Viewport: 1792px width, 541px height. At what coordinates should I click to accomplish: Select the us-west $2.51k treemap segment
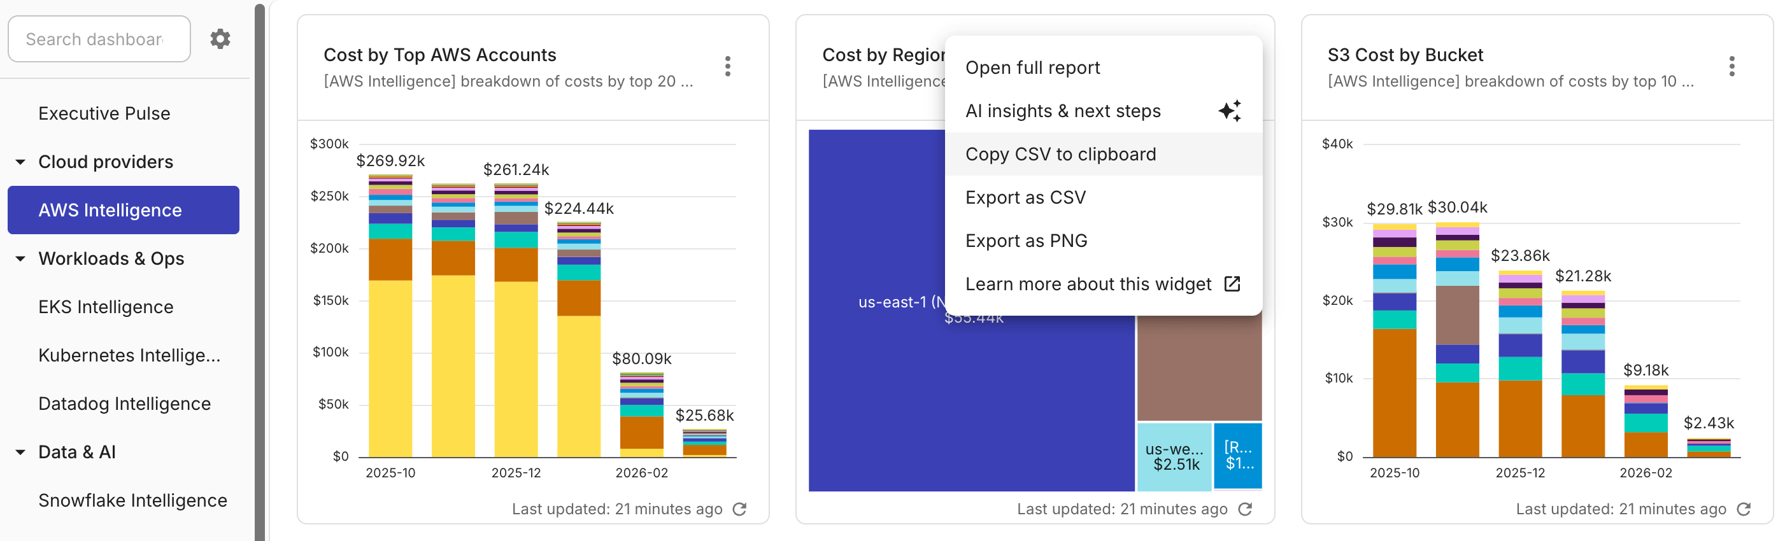(1174, 456)
